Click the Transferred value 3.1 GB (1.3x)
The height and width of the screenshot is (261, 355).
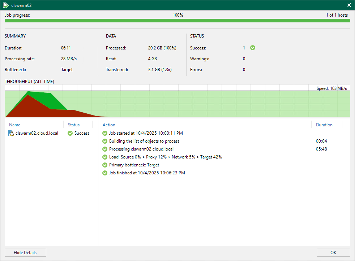click(x=160, y=70)
